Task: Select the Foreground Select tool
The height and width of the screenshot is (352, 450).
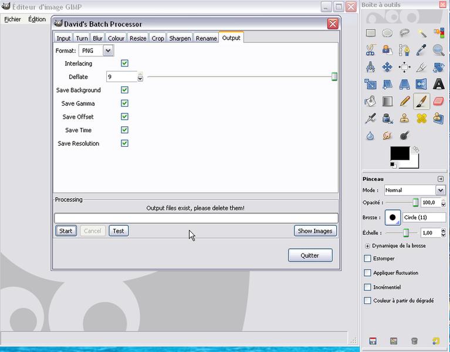Action: (387, 50)
